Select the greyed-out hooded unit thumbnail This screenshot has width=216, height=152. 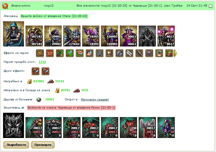coord(147,36)
